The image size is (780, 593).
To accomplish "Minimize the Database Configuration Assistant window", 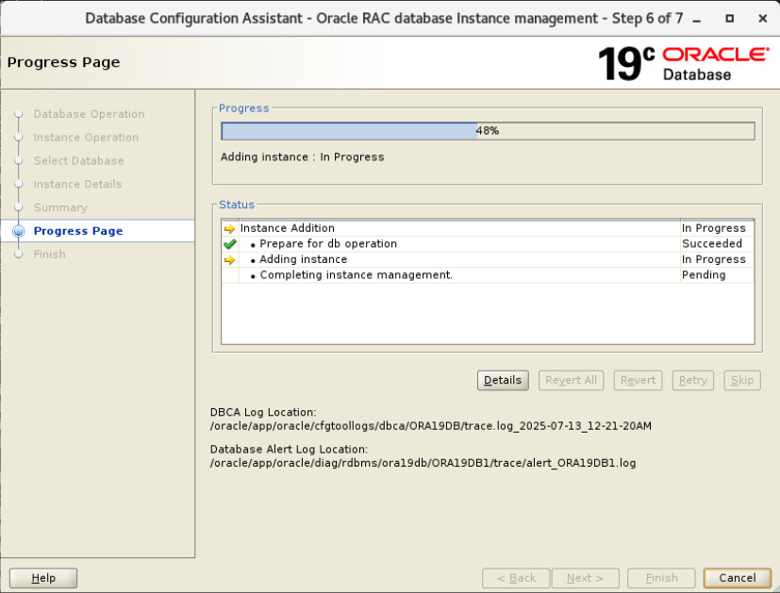I will (x=697, y=19).
